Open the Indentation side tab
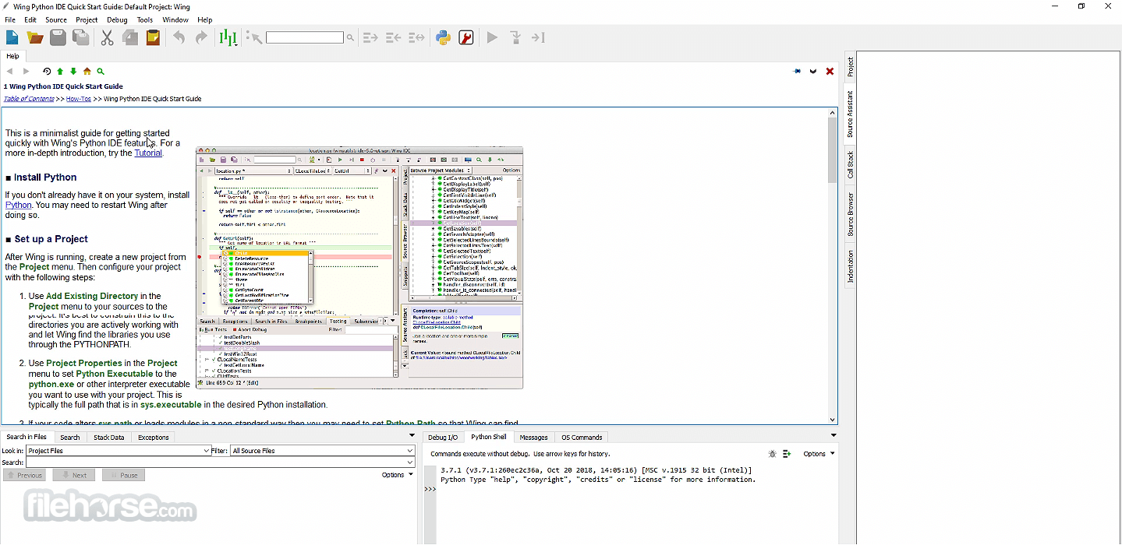This screenshot has height=545, width=1122. [x=851, y=266]
